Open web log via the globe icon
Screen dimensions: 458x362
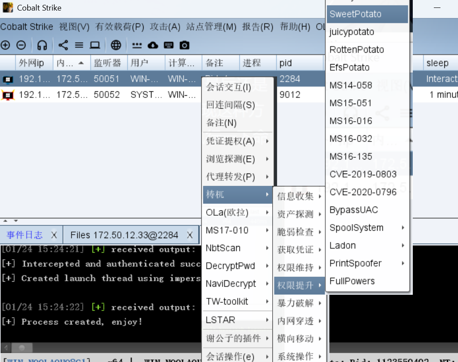click(116, 45)
